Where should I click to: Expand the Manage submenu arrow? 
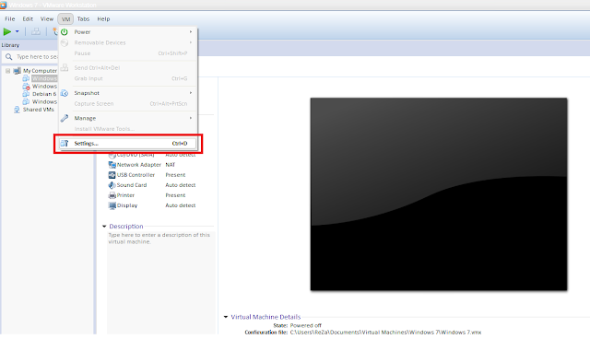(x=191, y=118)
